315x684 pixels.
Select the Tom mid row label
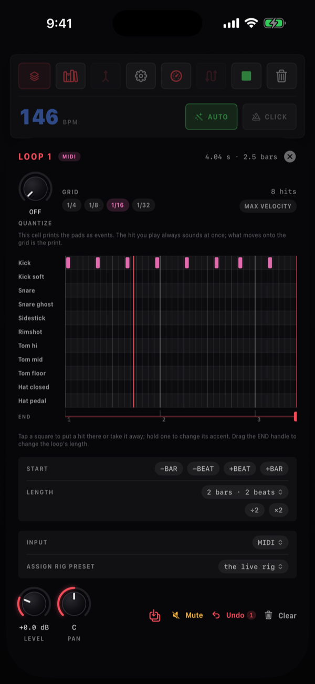(x=30, y=360)
